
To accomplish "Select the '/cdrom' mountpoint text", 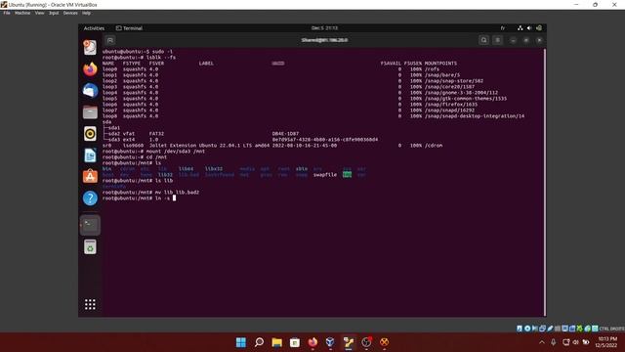I will [x=434, y=146].
